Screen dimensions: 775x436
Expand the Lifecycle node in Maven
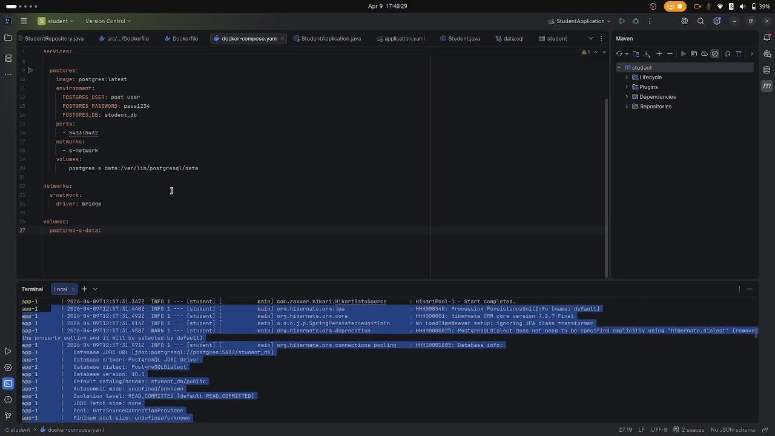pyautogui.click(x=627, y=78)
